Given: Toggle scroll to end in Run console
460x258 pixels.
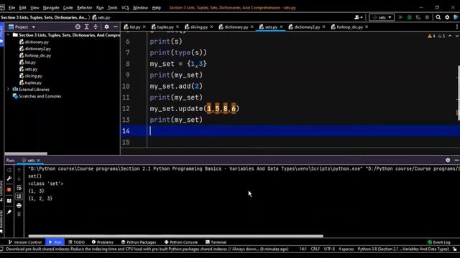Looking at the screenshot, I should point(19,196).
